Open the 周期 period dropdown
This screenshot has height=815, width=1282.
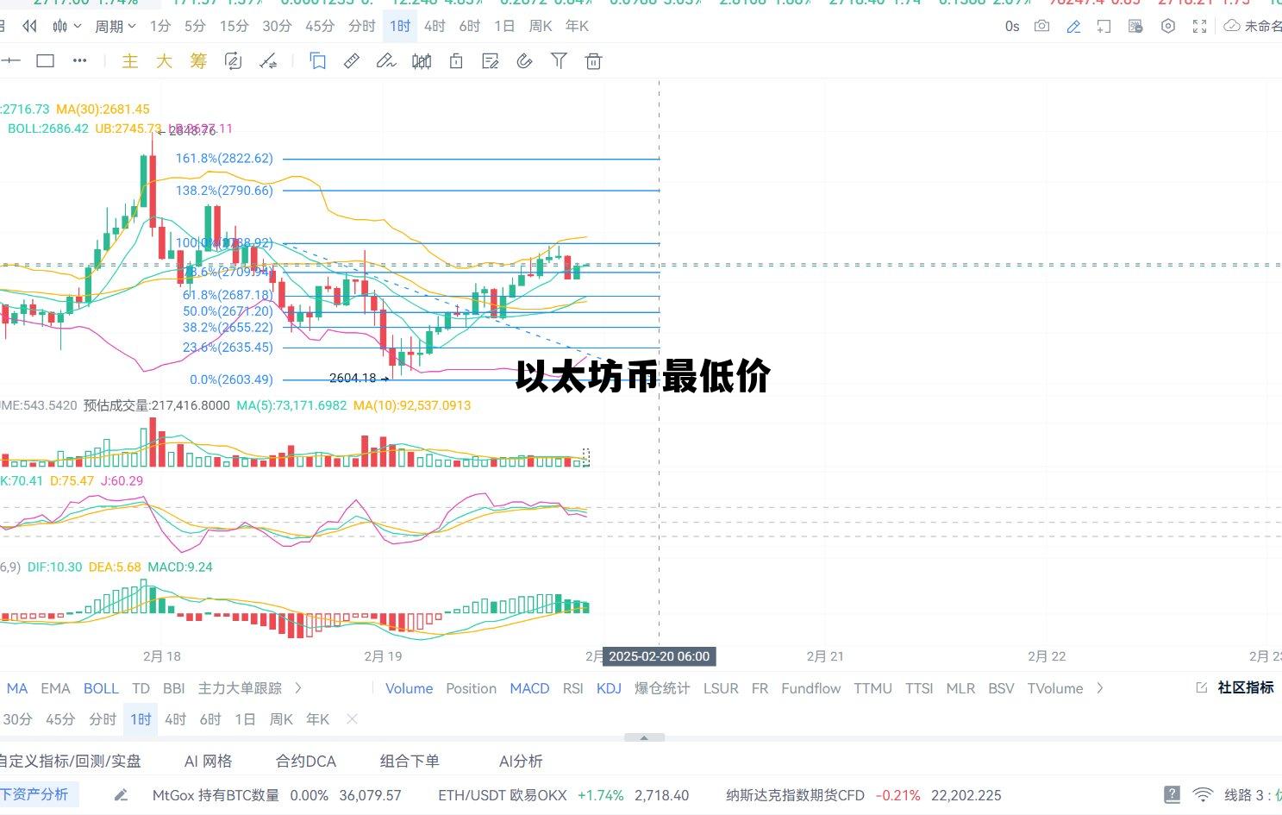tap(115, 27)
